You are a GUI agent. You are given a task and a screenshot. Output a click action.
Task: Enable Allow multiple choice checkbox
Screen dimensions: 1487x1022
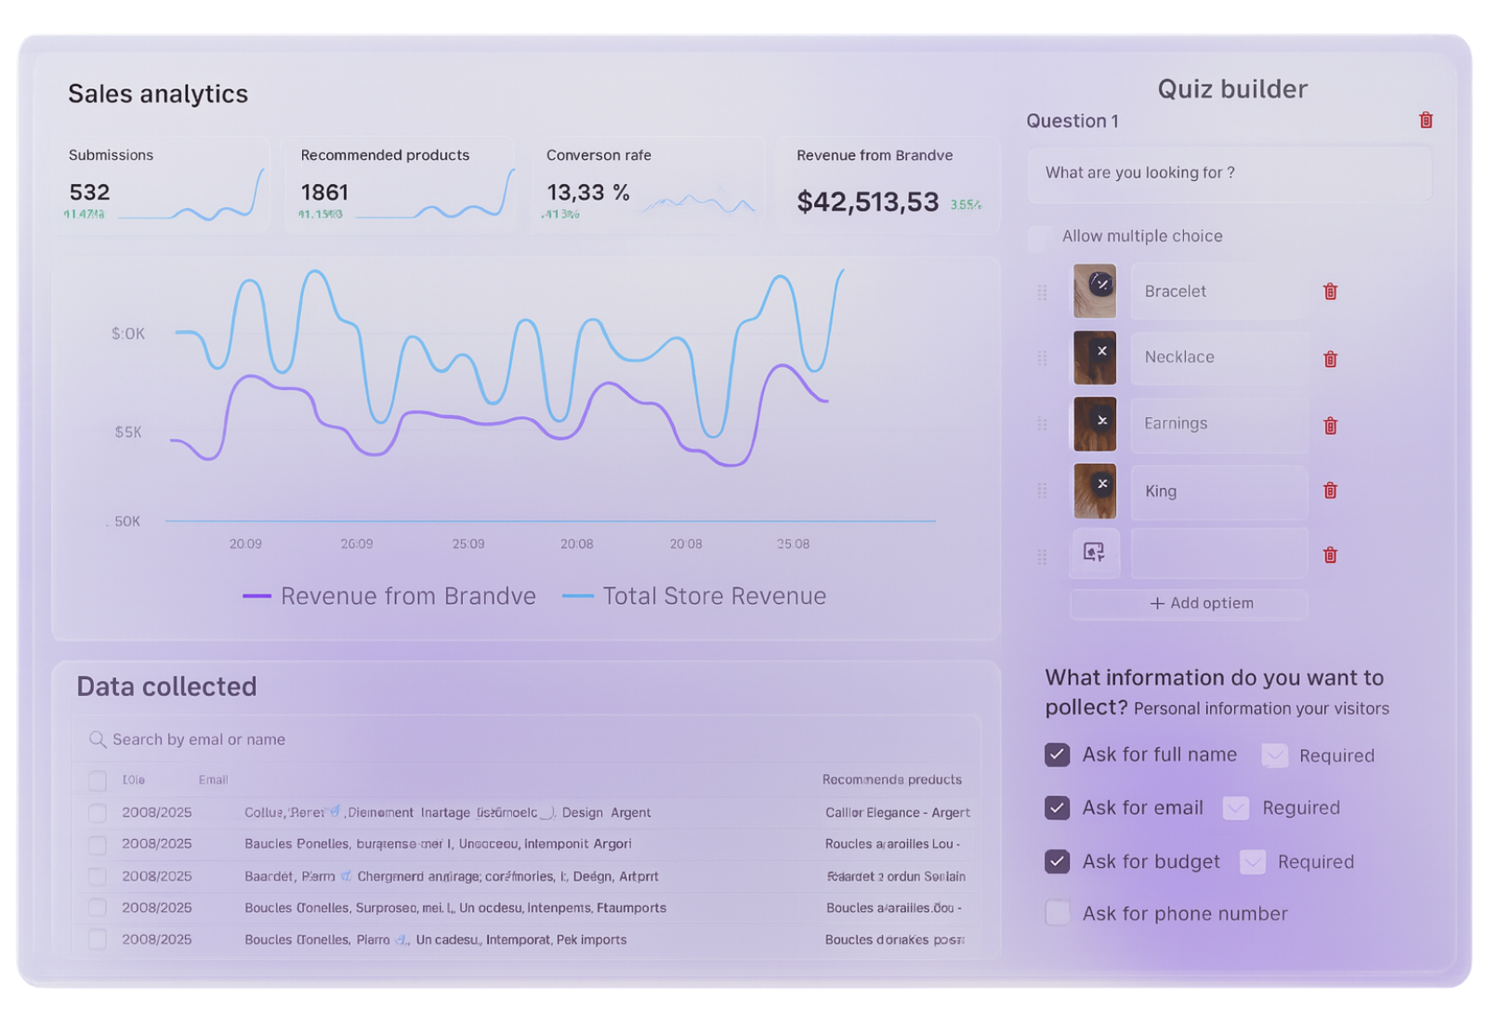(1039, 237)
